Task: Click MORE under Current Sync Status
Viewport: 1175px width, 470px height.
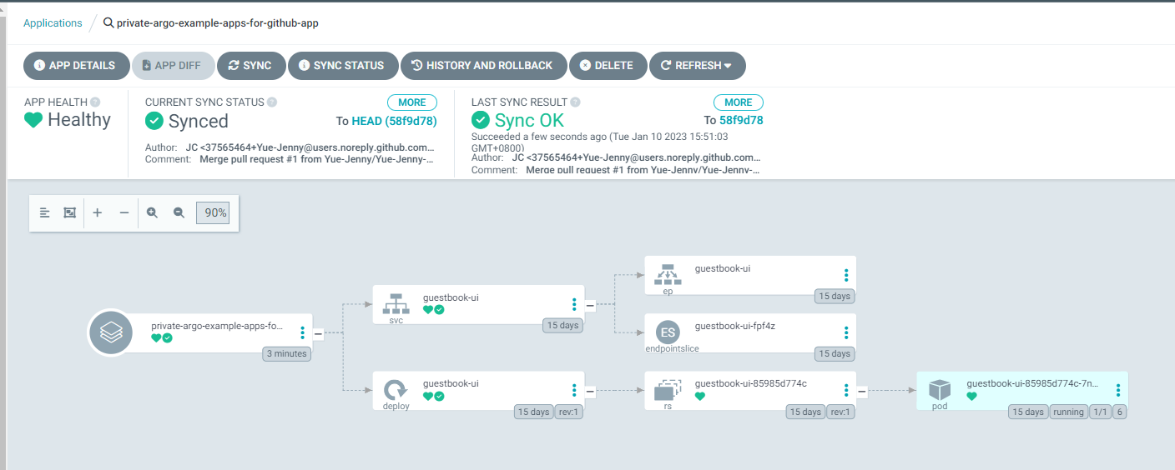Action: click(x=412, y=102)
